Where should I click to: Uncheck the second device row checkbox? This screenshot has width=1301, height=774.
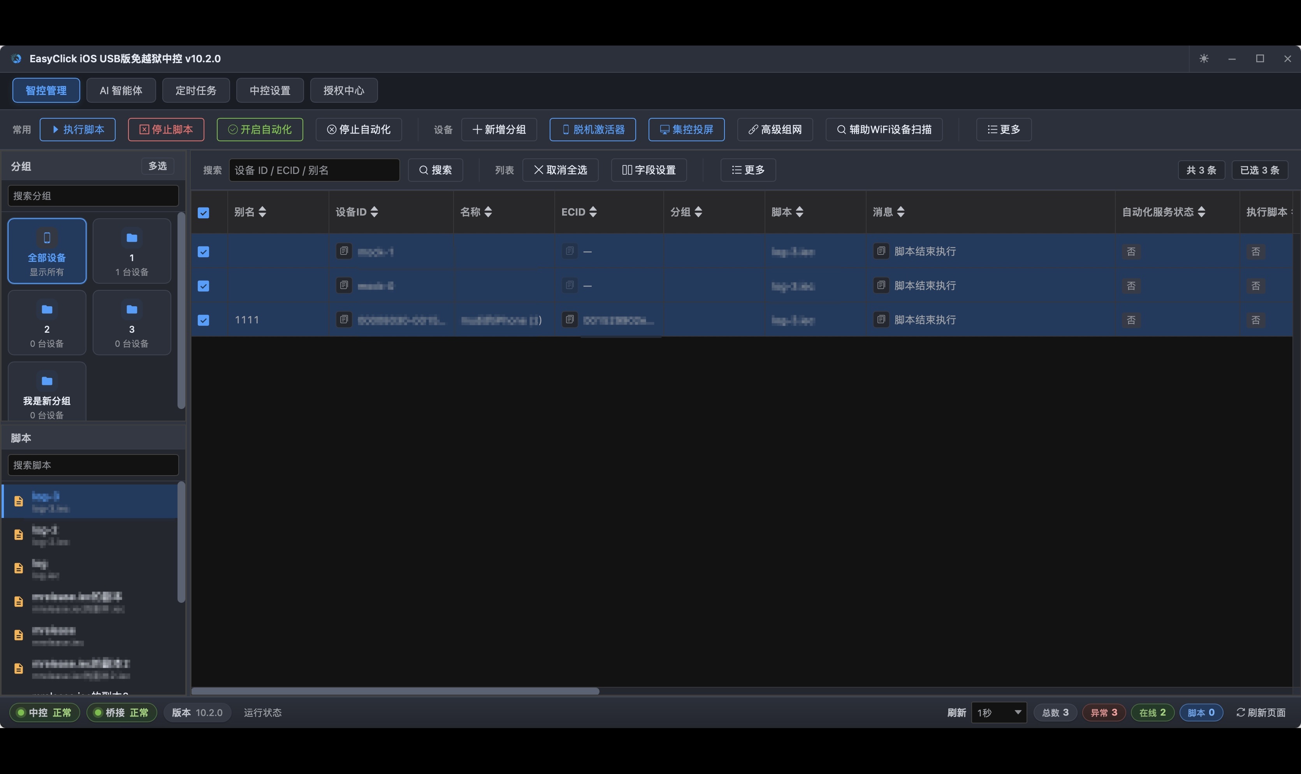click(x=204, y=286)
